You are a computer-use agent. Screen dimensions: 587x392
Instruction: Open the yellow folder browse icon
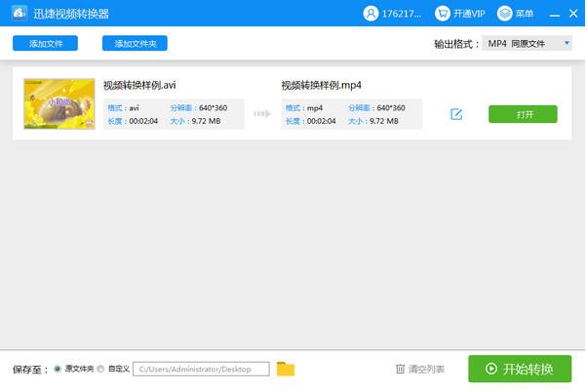285,369
